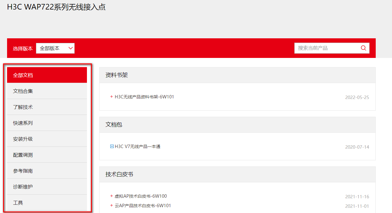The height and width of the screenshot is (213, 392).
Task: Open the 全部版本 version dropdown
Action: [55, 48]
